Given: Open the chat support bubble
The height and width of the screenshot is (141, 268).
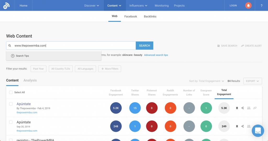Looking at the screenshot, I should coord(258,131).
